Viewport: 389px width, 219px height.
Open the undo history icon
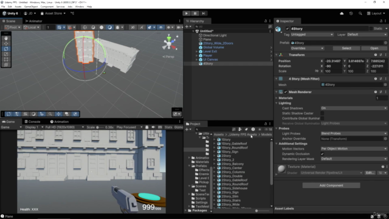tap(351, 13)
